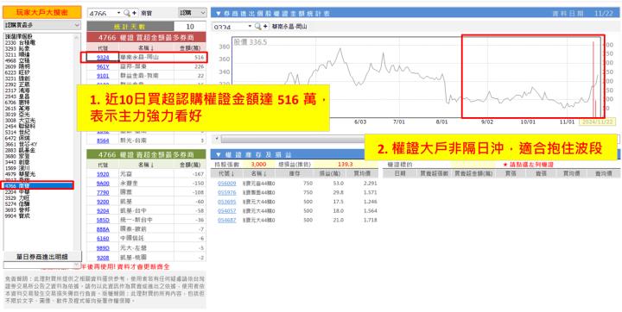Click the 單日券商進出明細 button

pyautogui.click(x=42, y=256)
